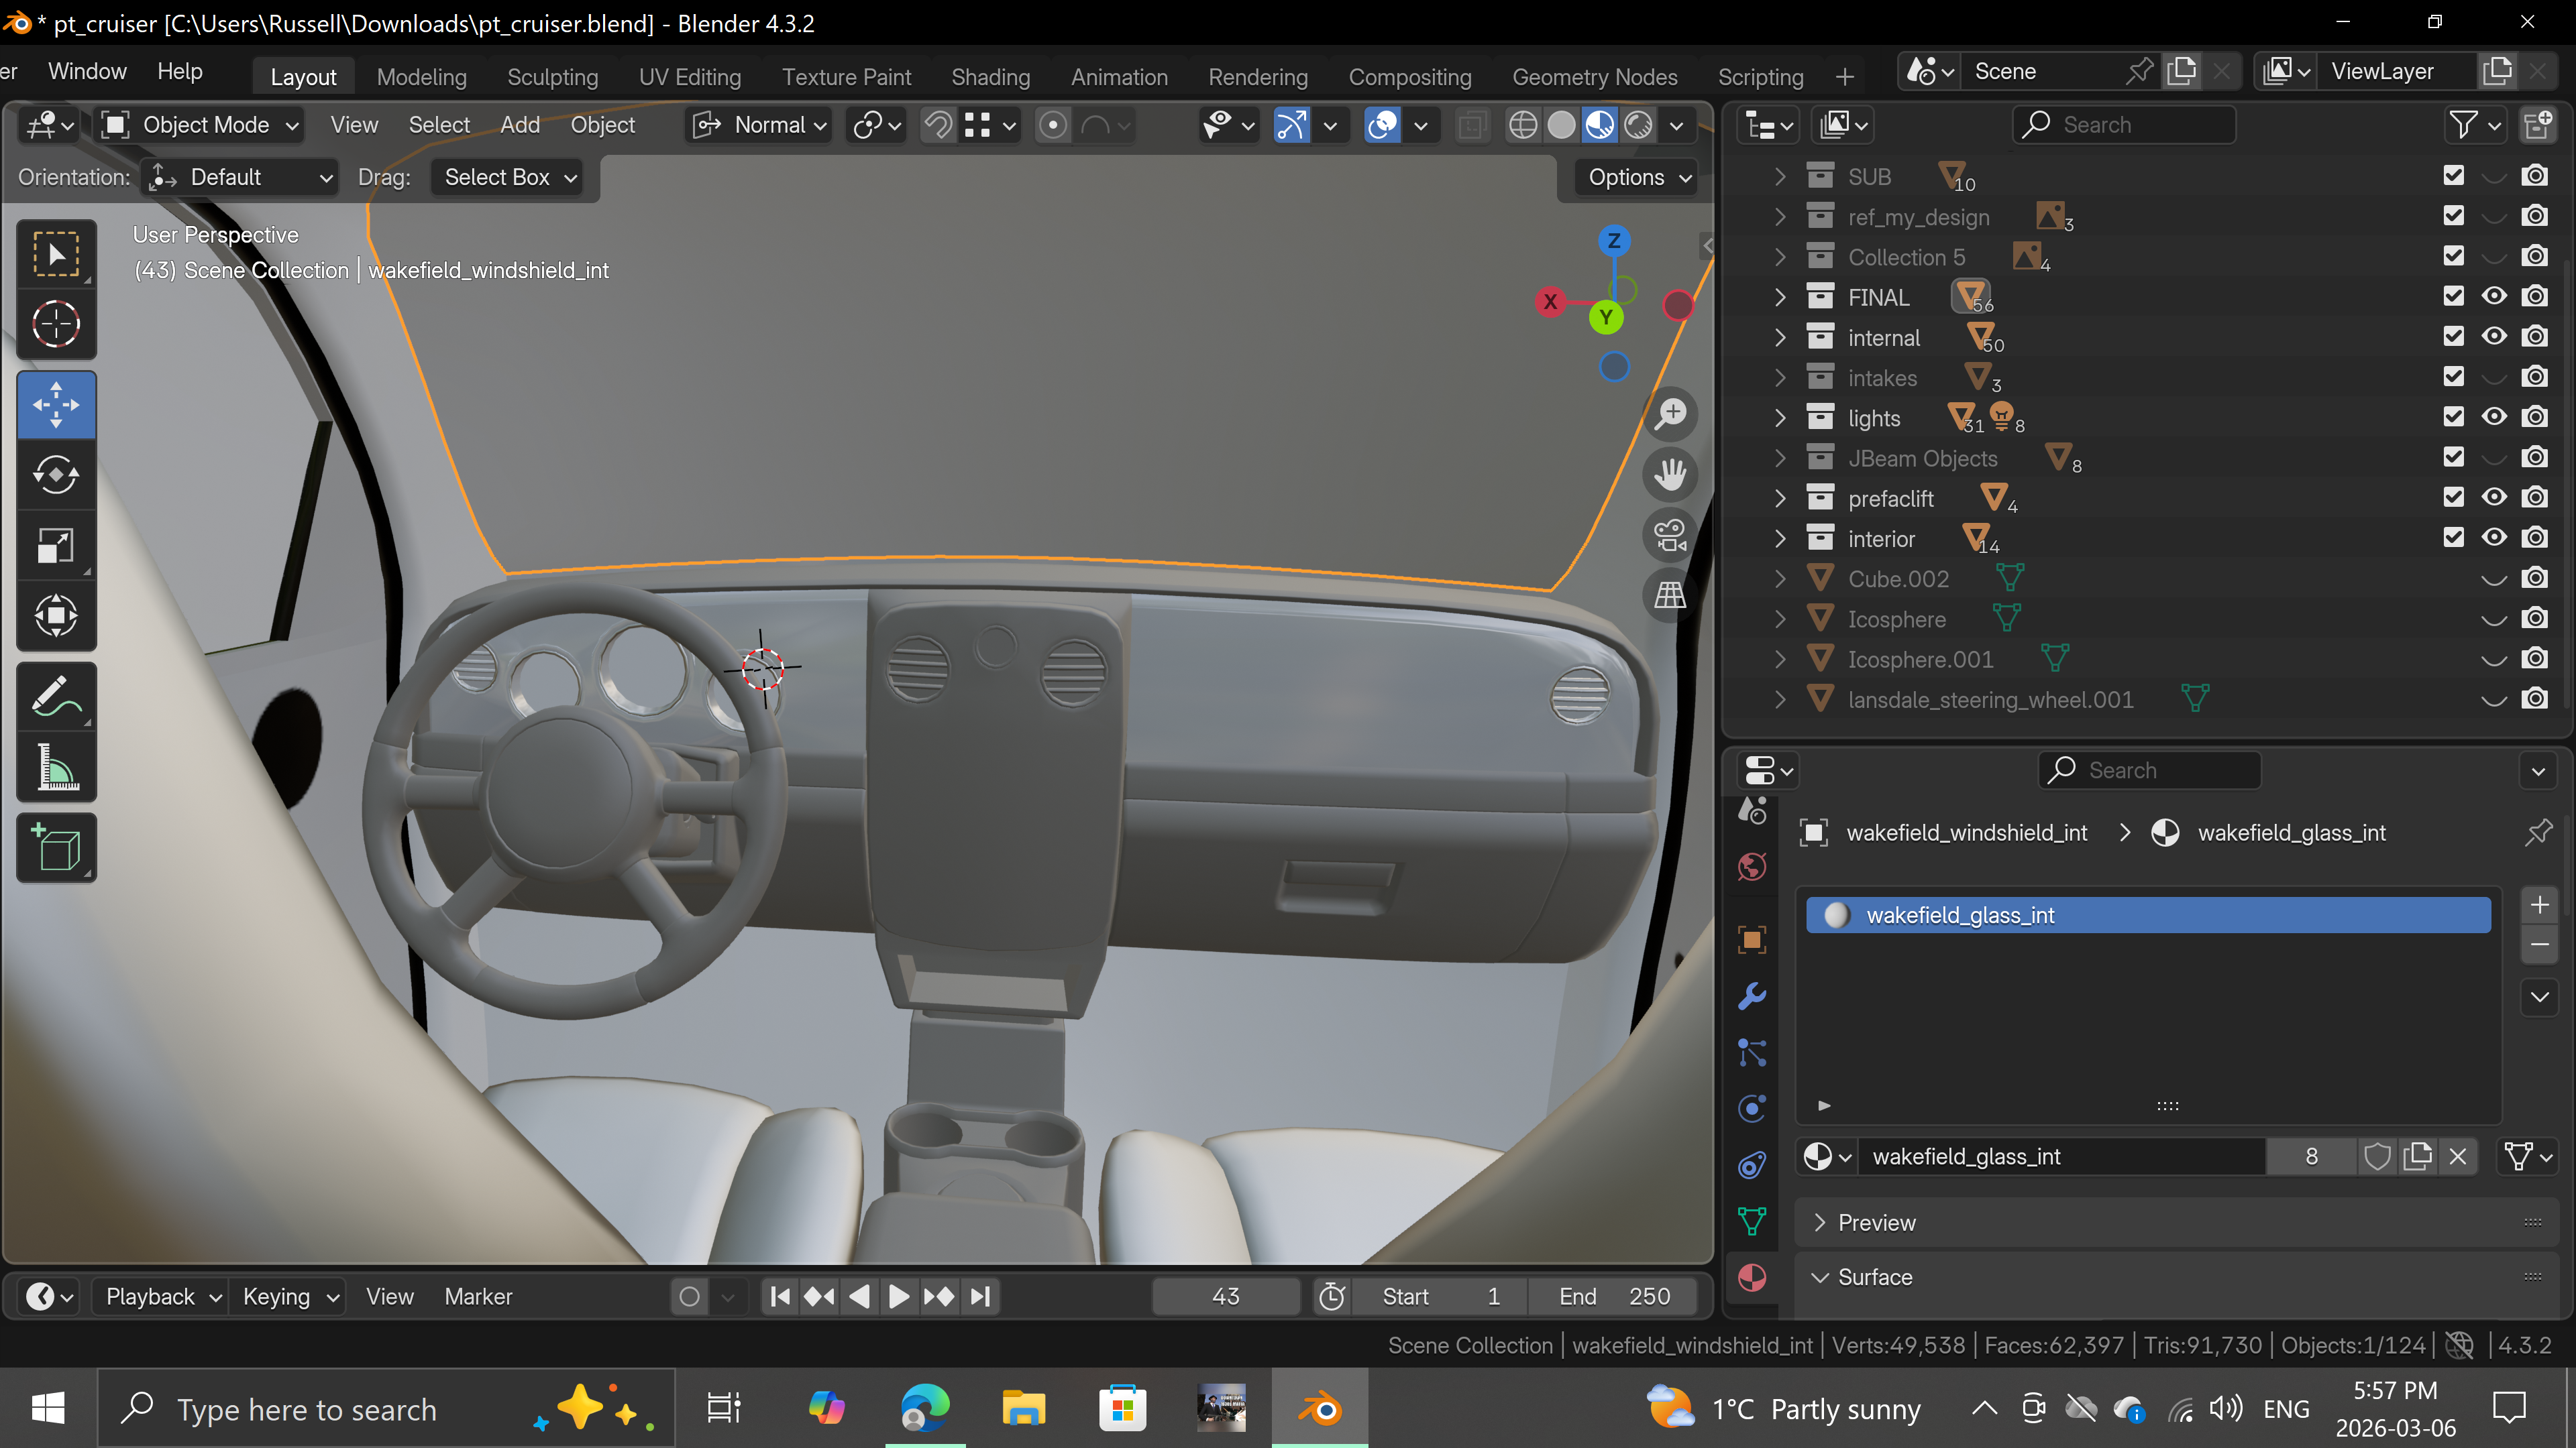This screenshot has width=2576, height=1448.
Task: Switch to wireframe viewport shading
Action: point(1522,125)
